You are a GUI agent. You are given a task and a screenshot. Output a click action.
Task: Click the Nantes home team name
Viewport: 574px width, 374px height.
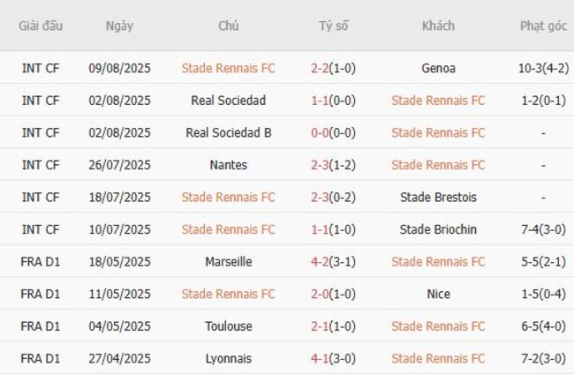[228, 165]
